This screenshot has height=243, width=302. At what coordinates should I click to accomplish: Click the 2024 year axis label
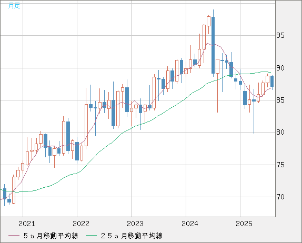190,224
